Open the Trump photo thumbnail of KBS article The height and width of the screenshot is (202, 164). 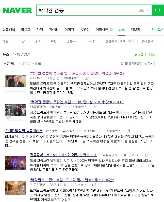click(15, 81)
